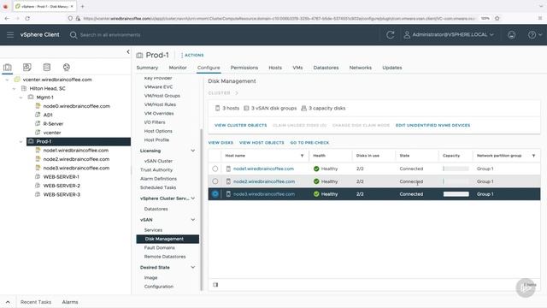547x308 pixels.
Task: Open the vSphere Client hamburger menu
Action: pos(10,34)
